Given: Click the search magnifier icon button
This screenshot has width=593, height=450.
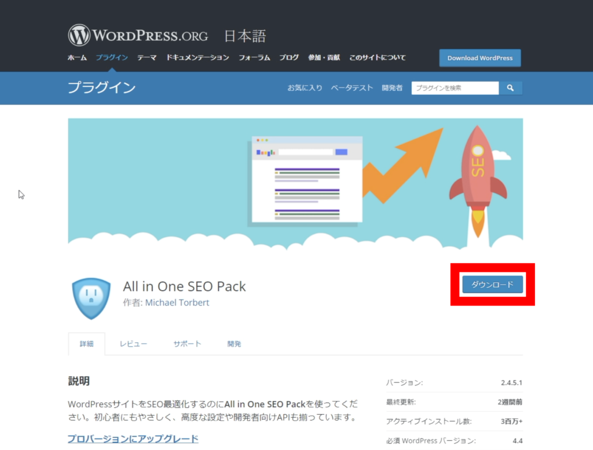Looking at the screenshot, I should tap(510, 88).
